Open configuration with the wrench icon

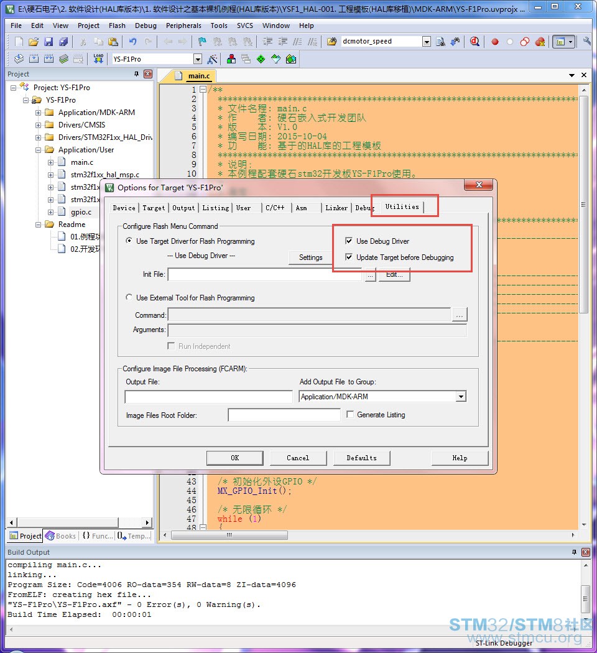587,41
